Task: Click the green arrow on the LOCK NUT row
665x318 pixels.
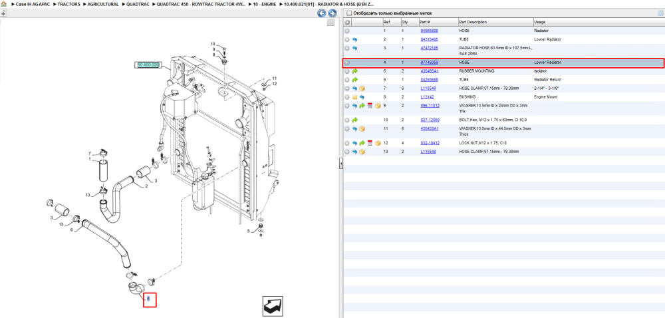Action: [362, 143]
